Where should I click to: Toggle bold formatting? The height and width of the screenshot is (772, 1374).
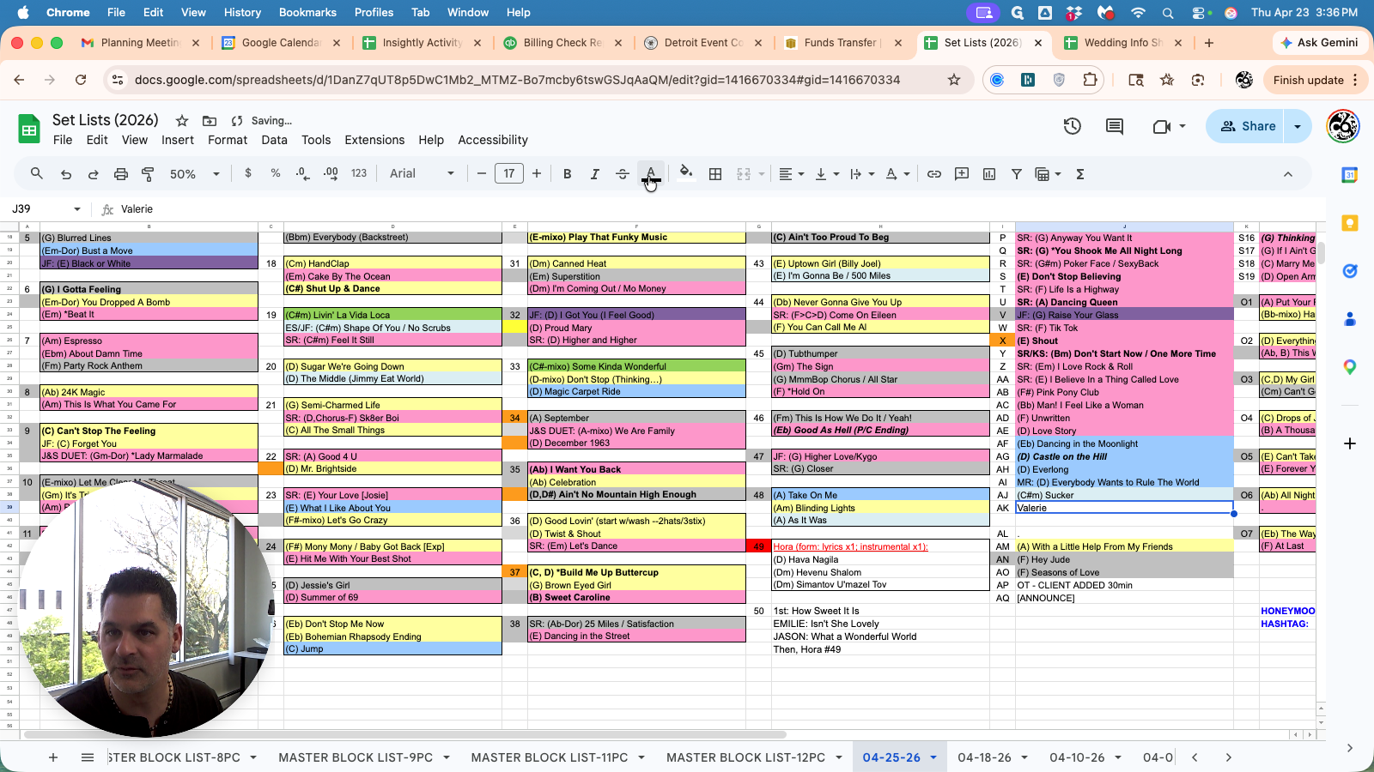(x=567, y=174)
